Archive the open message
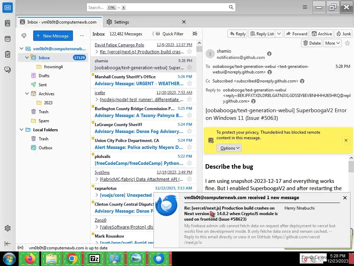The height and width of the screenshot is (266, 354). point(322,34)
